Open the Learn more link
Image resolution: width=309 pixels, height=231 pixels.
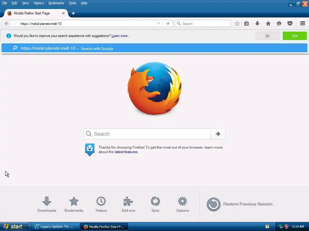[x=120, y=36]
